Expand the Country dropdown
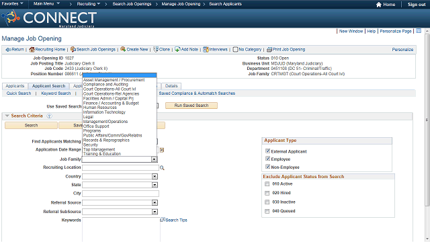Viewport: 430px width, 242px height. [155, 176]
